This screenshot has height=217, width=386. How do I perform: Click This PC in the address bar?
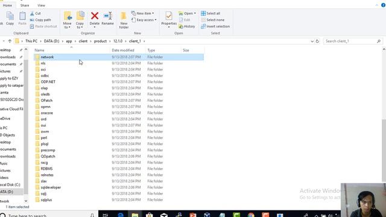tap(31, 41)
